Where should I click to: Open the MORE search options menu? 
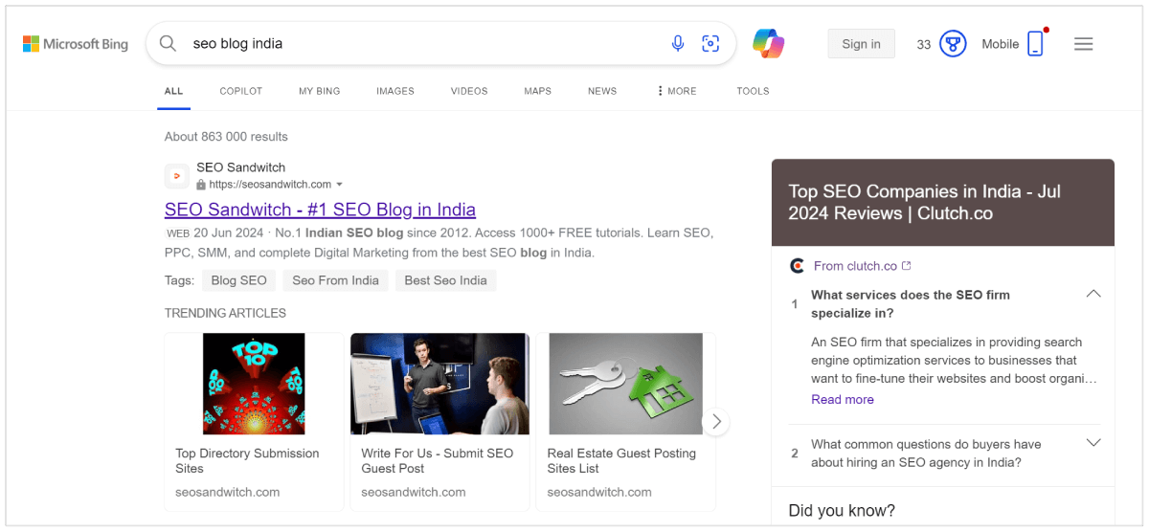[x=676, y=91]
